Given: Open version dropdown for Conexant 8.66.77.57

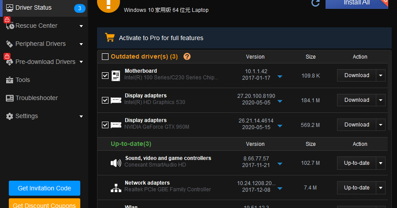Looking at the screenshot, I should [280, 164].
